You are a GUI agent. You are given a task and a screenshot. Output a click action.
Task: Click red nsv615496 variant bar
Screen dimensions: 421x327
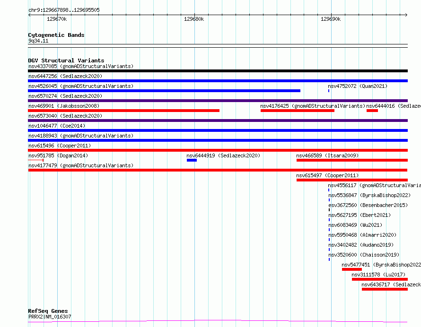[x=218, y=150]
